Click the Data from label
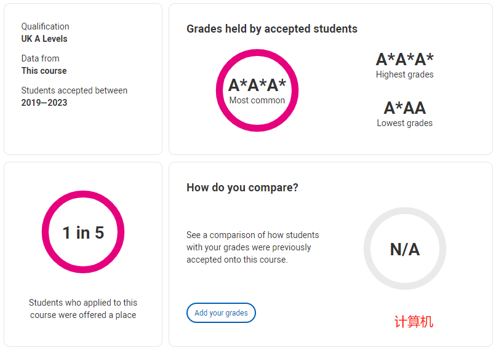Viewport: 496px width, 350px height. click(40, 58)
